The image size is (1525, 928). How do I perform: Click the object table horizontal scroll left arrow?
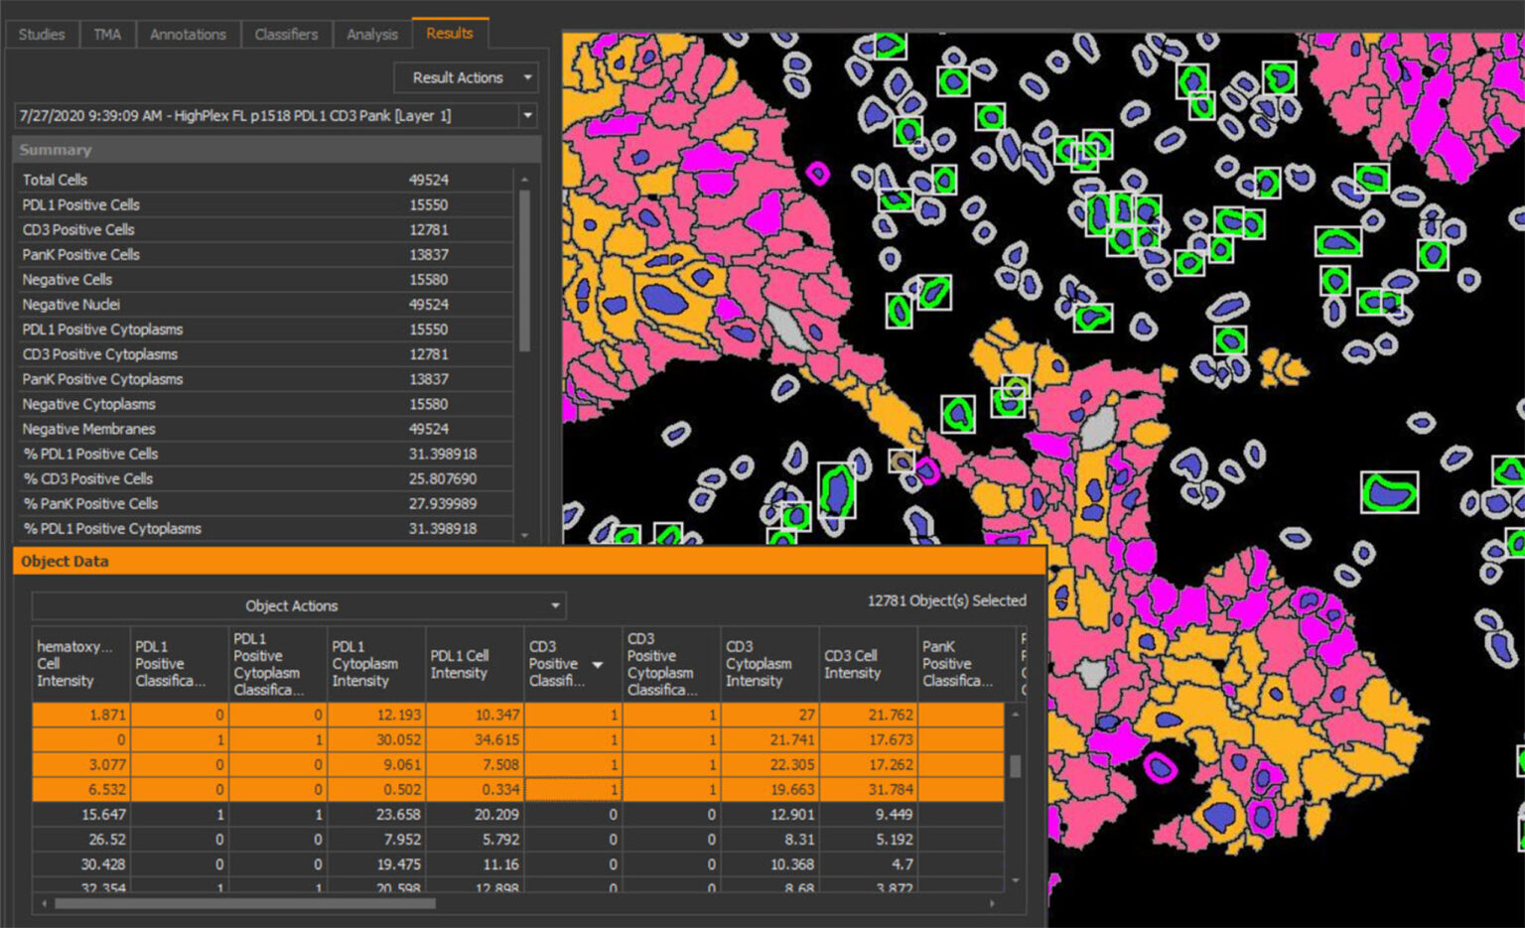(x=44, y=904)
